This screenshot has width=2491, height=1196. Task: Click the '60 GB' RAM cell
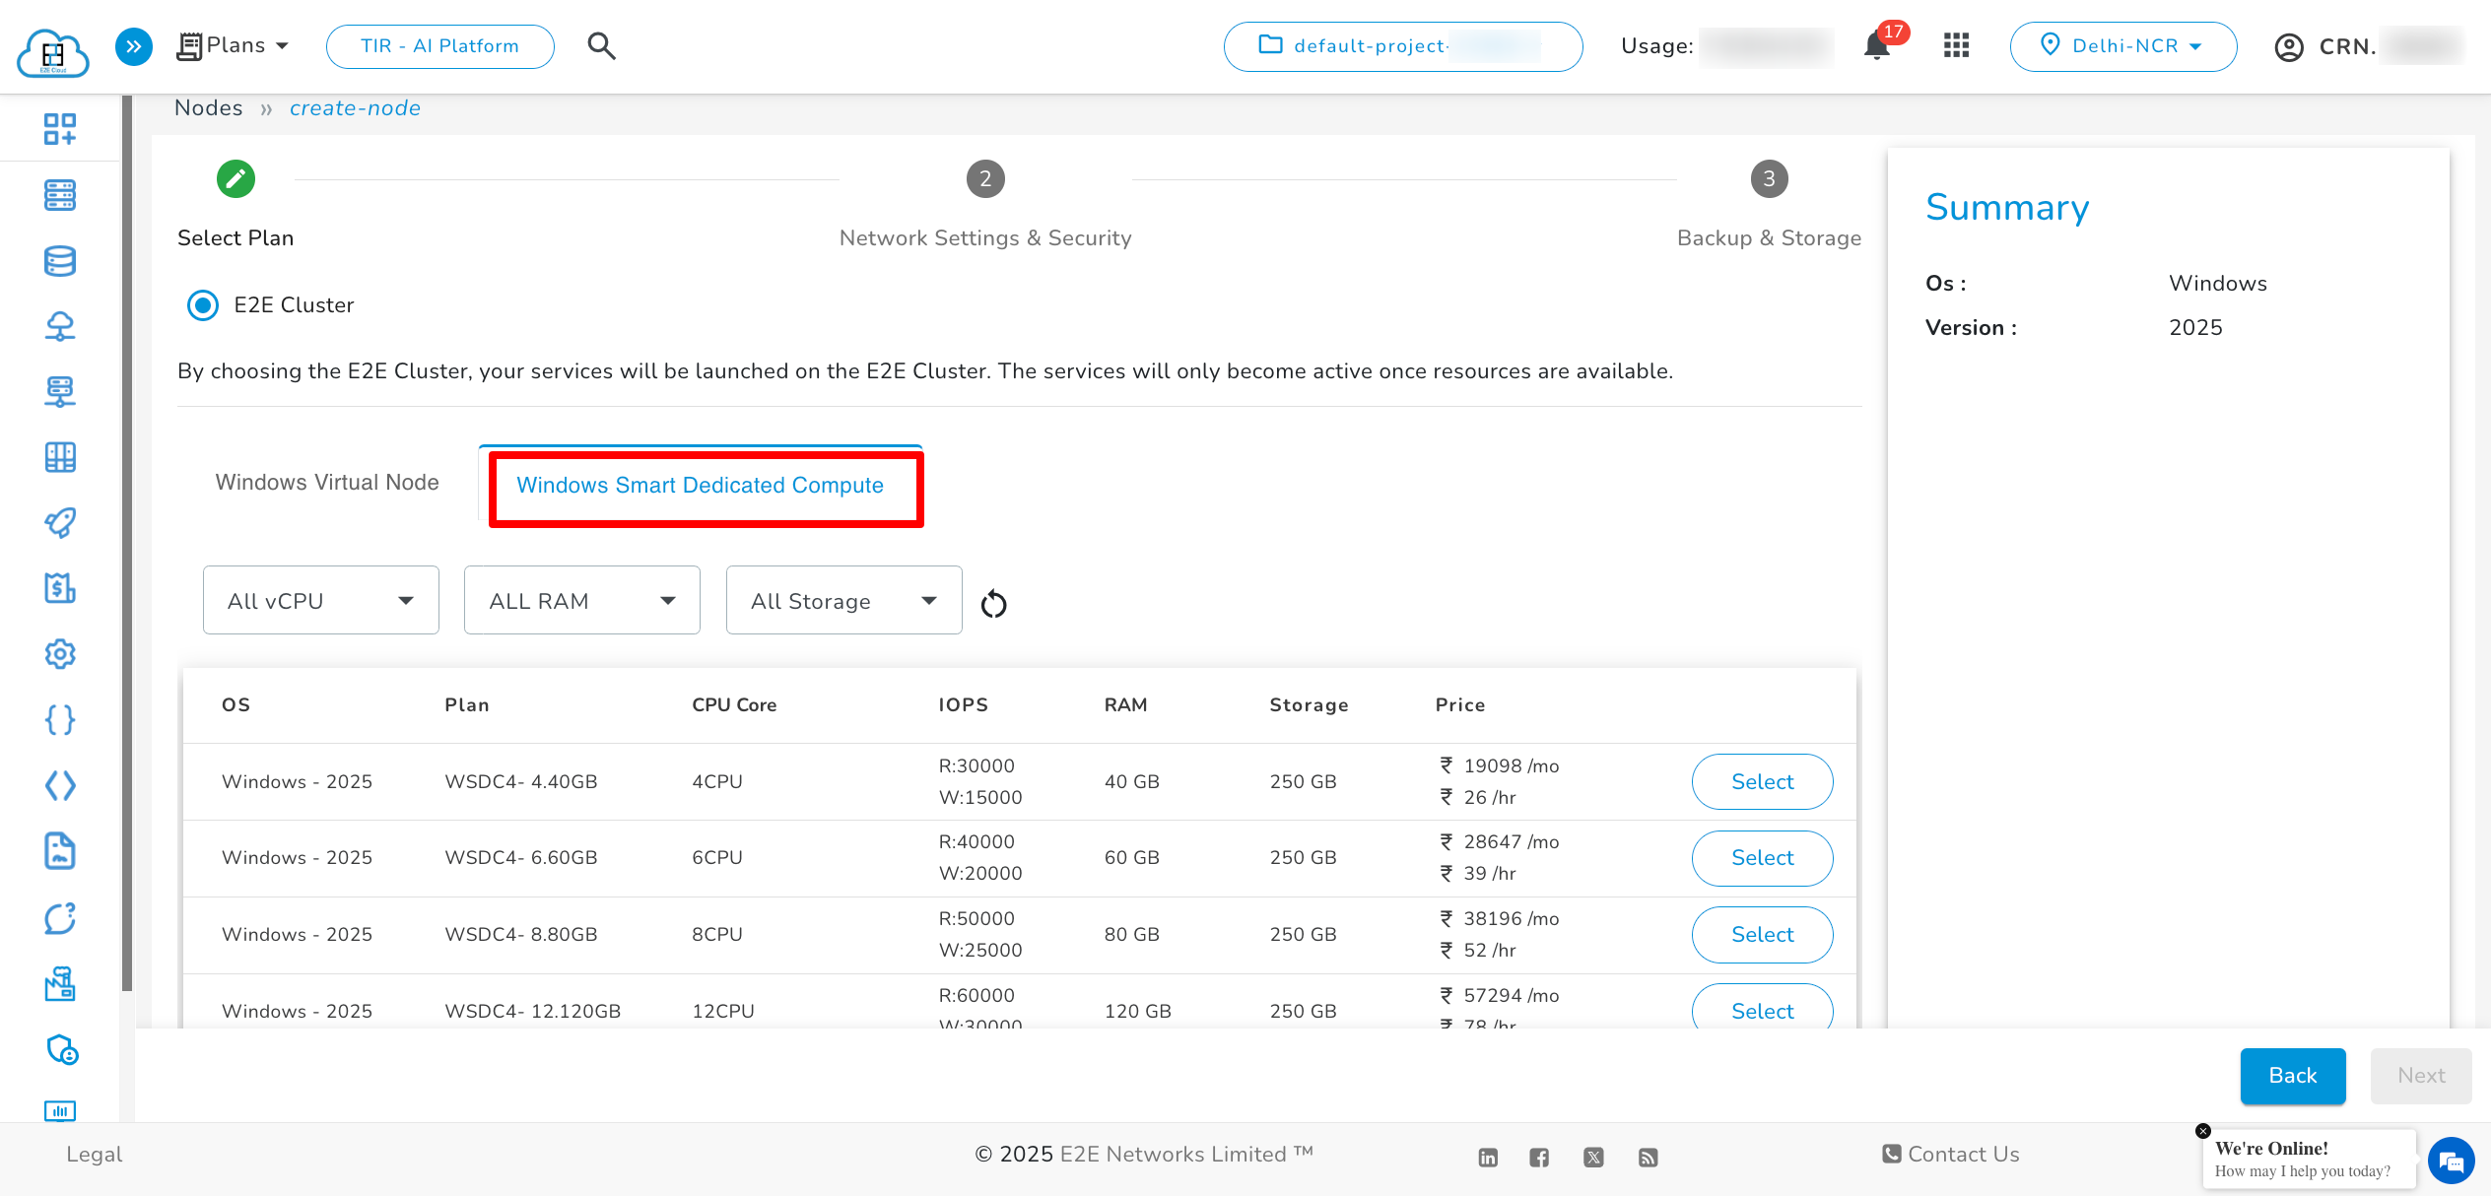coord(1131,858)
